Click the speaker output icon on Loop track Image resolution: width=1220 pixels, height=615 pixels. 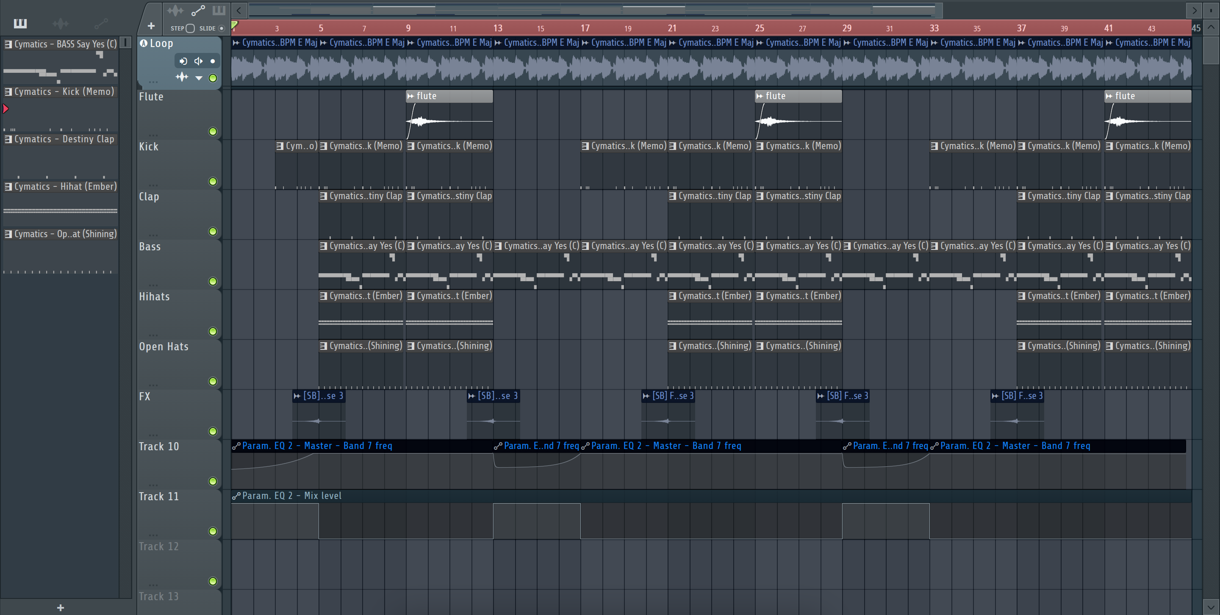coord(198,61)
